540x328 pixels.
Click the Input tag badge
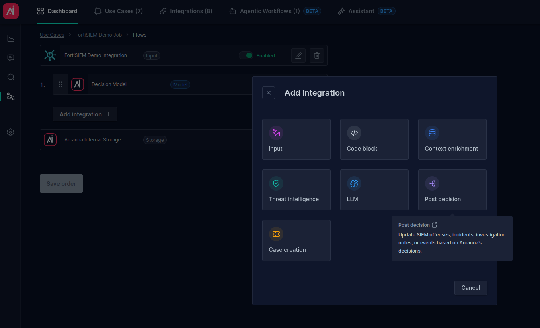[152, 56]
